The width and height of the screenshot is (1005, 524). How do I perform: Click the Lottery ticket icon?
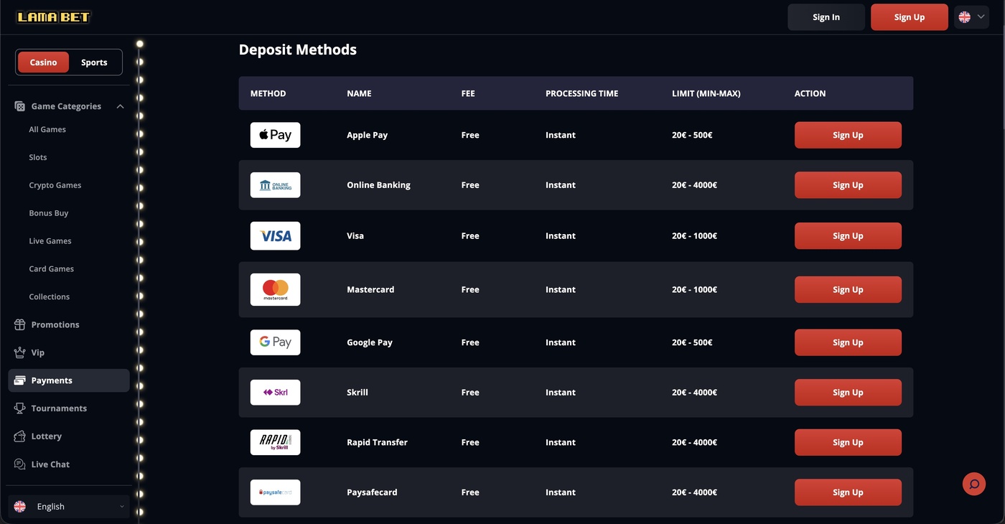coord(20,436)
